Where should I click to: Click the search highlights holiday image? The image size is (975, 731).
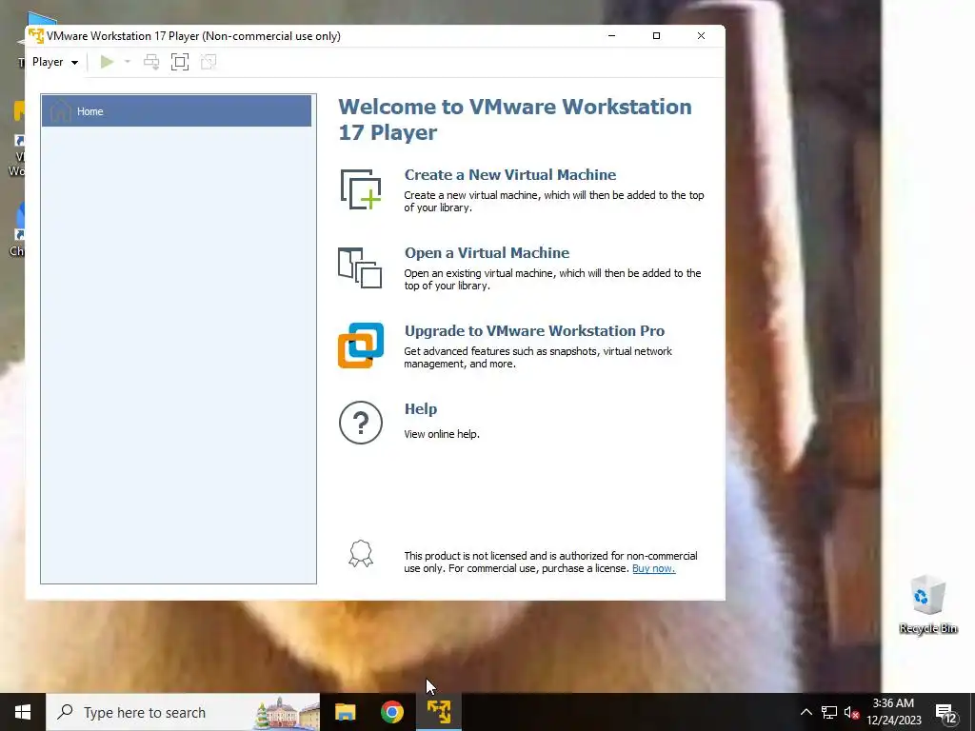click(286, 712)
